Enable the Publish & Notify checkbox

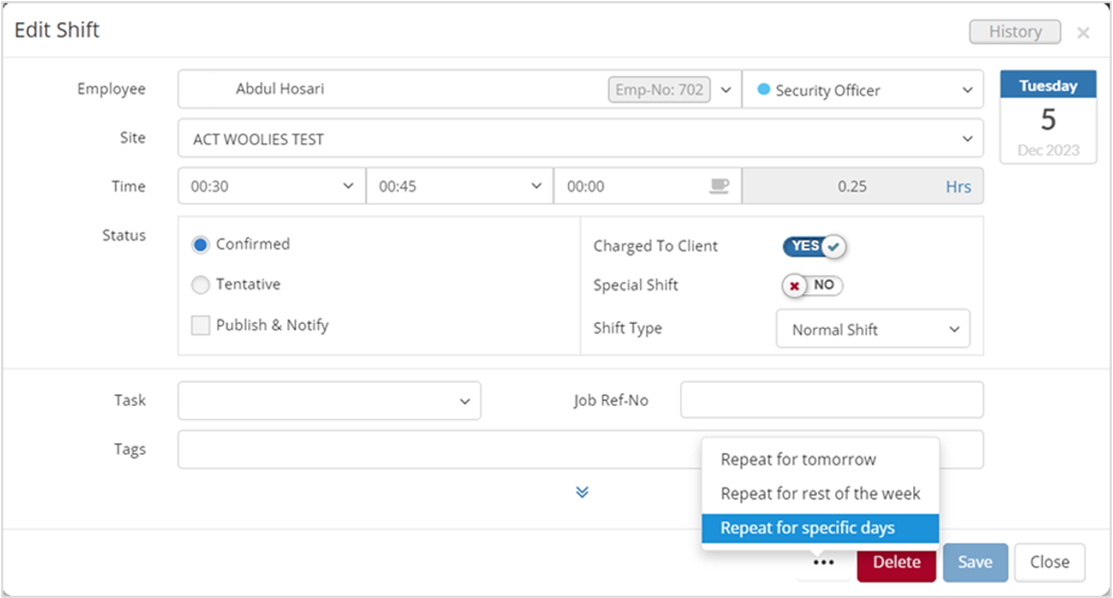201,325
